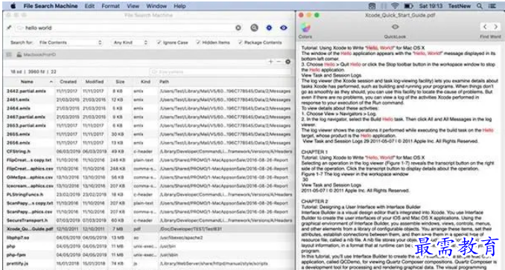Viewport: 505px width, 270px height.
Task: Select the Icecream...aphics.csv file
Action: (x=30, y=186)
